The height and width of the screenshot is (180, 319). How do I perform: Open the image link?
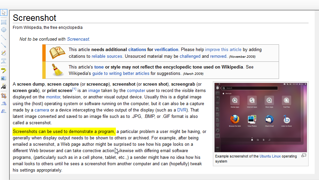[x=94, y=91]
